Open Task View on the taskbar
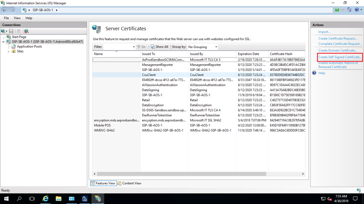 tap(32, 199)
